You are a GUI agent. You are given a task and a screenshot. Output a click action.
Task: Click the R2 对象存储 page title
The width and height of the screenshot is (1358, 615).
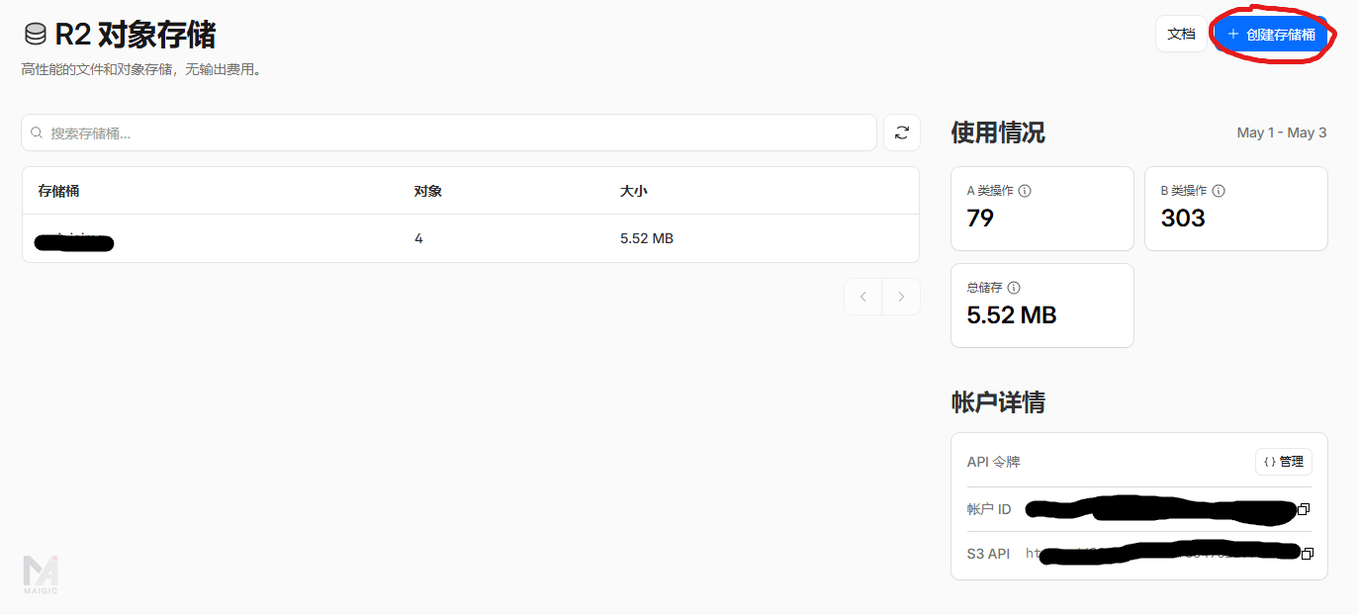click(x=136, y=35)
